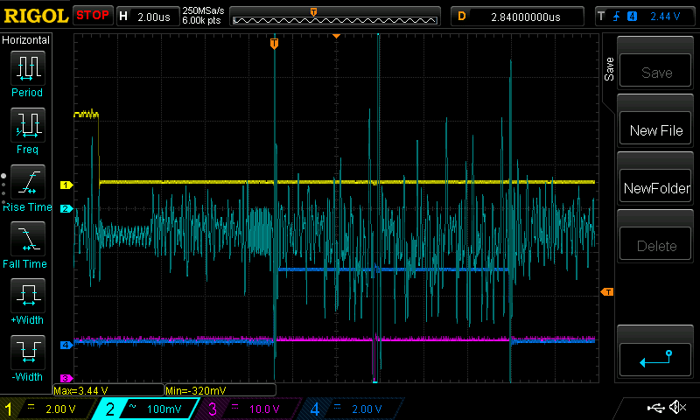Image resolution: width=700 pixels, height=420 pixels.
Task: Choose the Fall Time measurement
Action: [27, 239]
